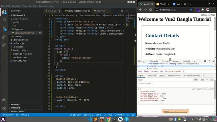Open the Search view in activity bar
Viewport: 217px width, 122px height.
coord(4,20)
